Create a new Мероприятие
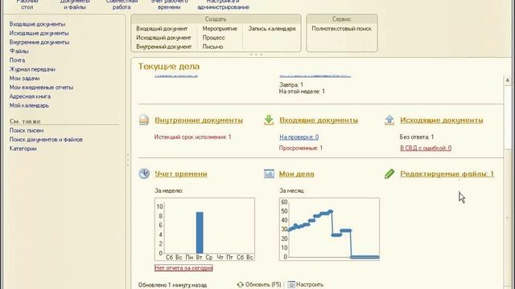 tap(220, 29)
